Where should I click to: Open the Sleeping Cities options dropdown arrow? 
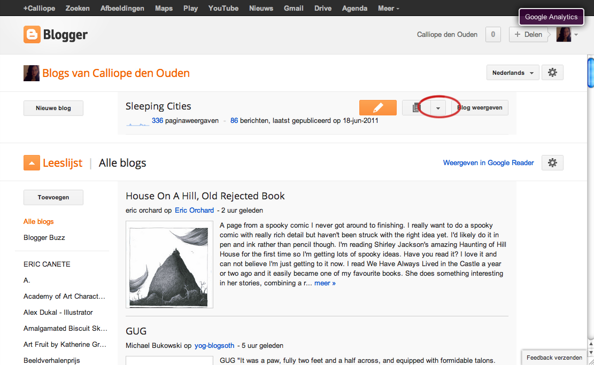(x=438, y=108)
